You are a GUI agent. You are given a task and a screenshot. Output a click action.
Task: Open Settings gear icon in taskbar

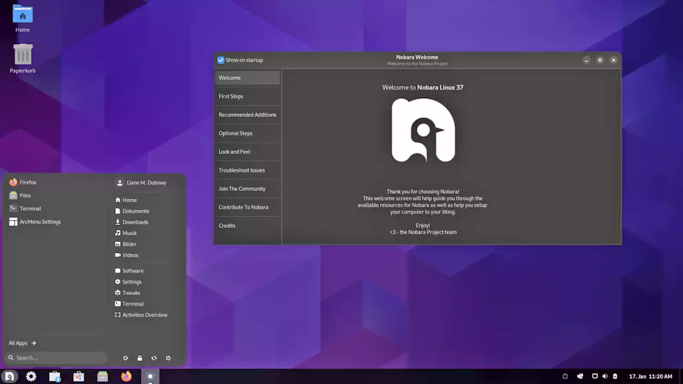pos(31,377)
